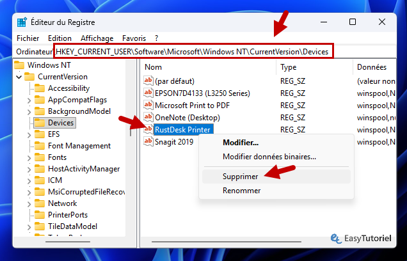Select the EPSON7D4133 (L3250 Series) value name
This screenshot has width=407, height=261.
tap(202, 93)
